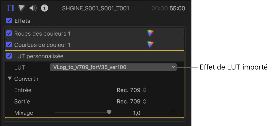
Task: Select the LUT personnalisée effect title
Action: pyautogui.click(x=39, y=56)
